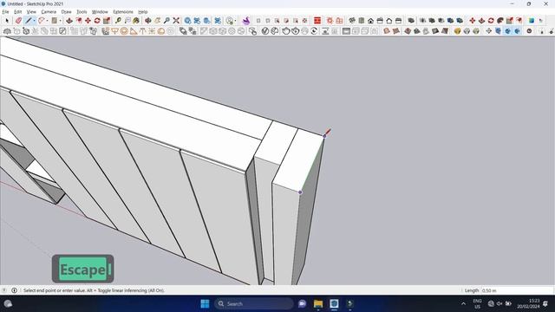Open the Windows Start menu
This screenshot has height=312, width=555.
[205, 303]
